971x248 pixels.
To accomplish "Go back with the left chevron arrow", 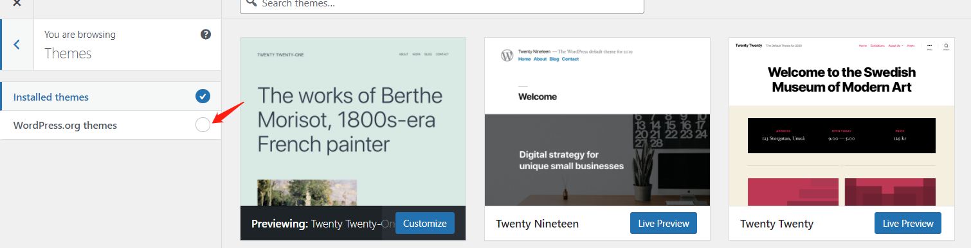I will 17,45.
